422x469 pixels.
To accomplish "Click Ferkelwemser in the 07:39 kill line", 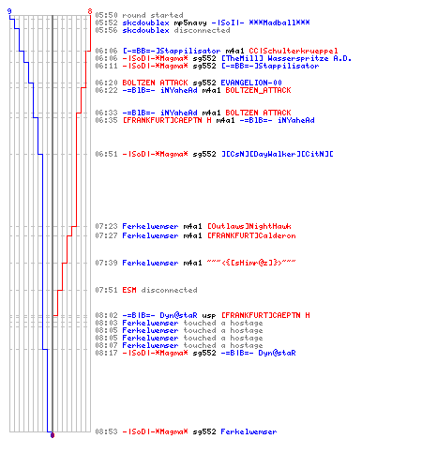I will pyautogui.click(x=150, y=263).
